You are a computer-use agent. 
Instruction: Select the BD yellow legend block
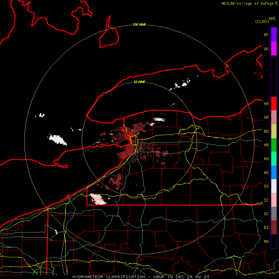pos(274,131)
